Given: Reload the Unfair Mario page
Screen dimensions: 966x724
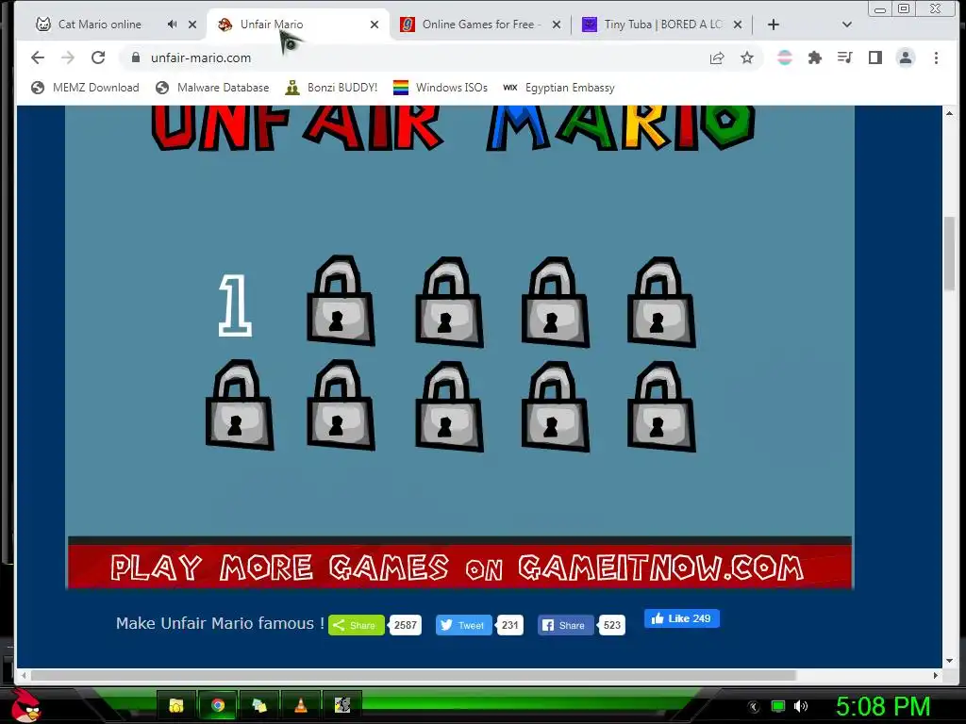Looking at the screenshot, I should click(98, 58).
